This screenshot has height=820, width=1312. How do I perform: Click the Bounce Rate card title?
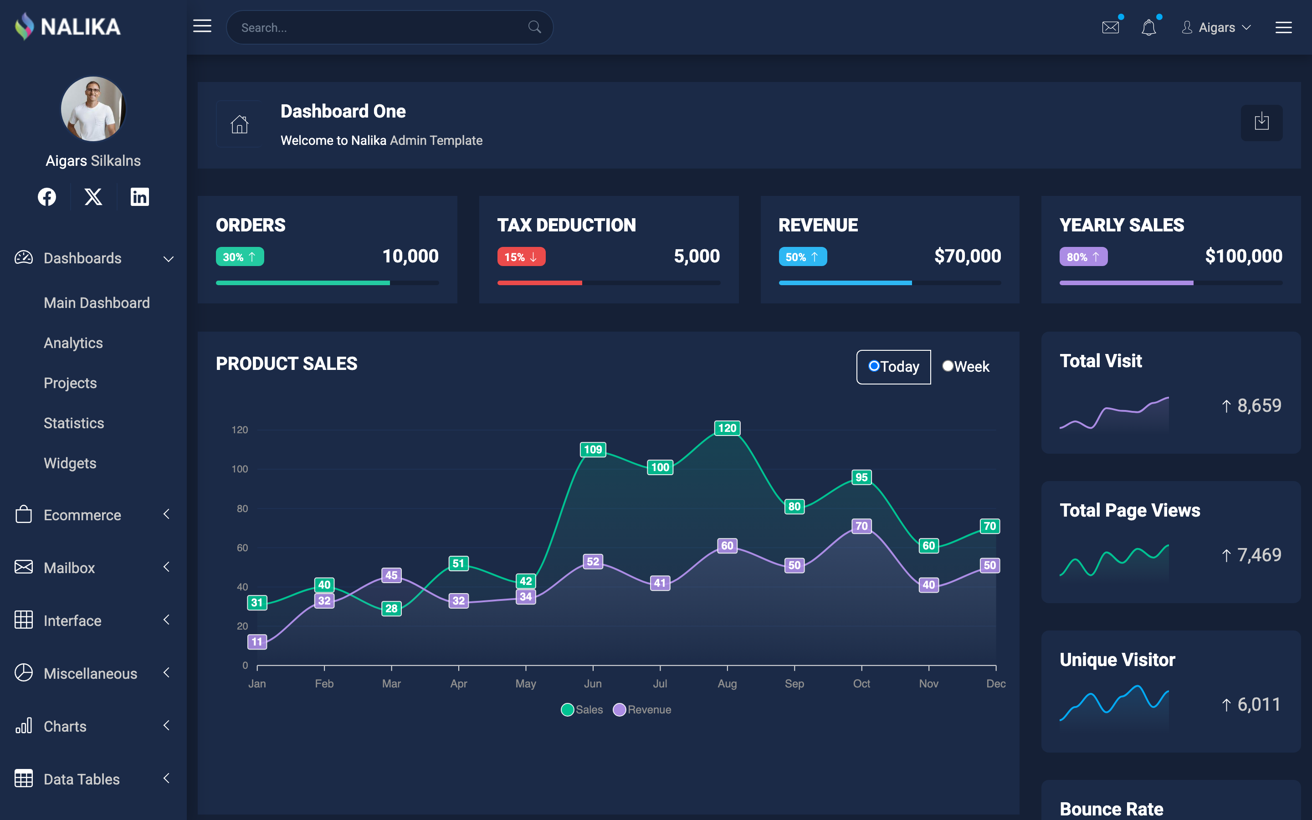click(x=1111, y=809)
